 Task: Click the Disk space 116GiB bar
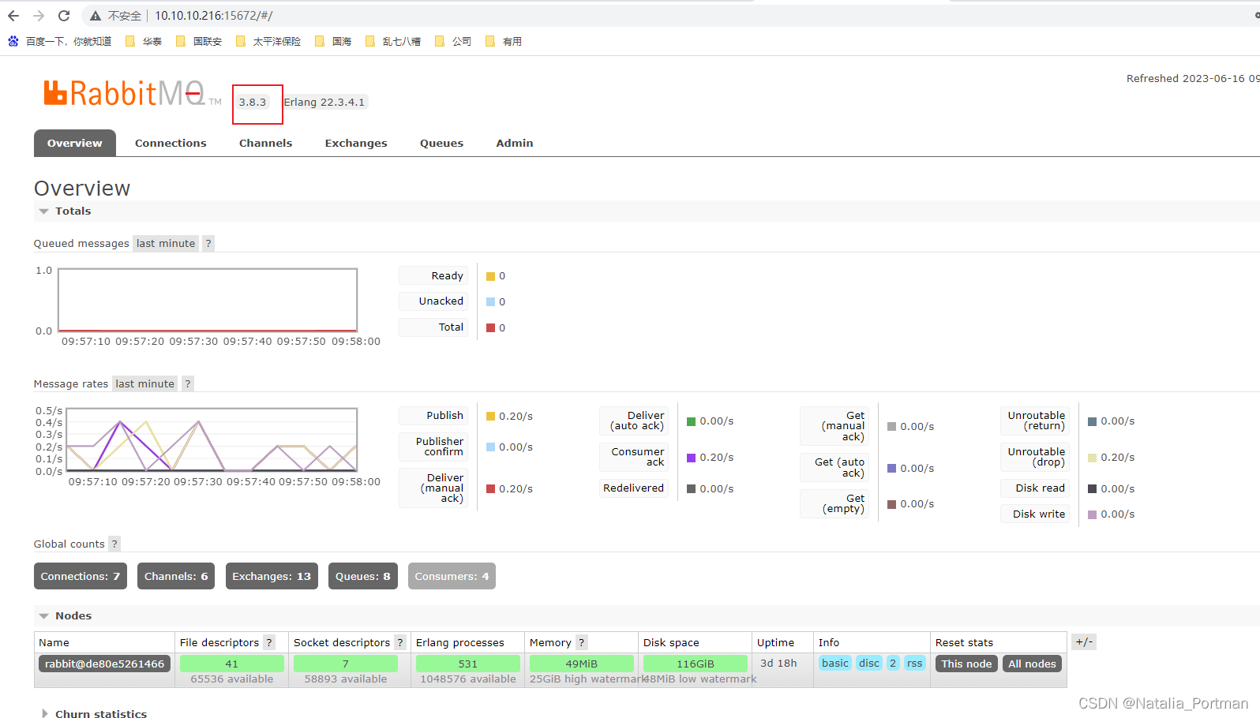(x=695, y=664)
